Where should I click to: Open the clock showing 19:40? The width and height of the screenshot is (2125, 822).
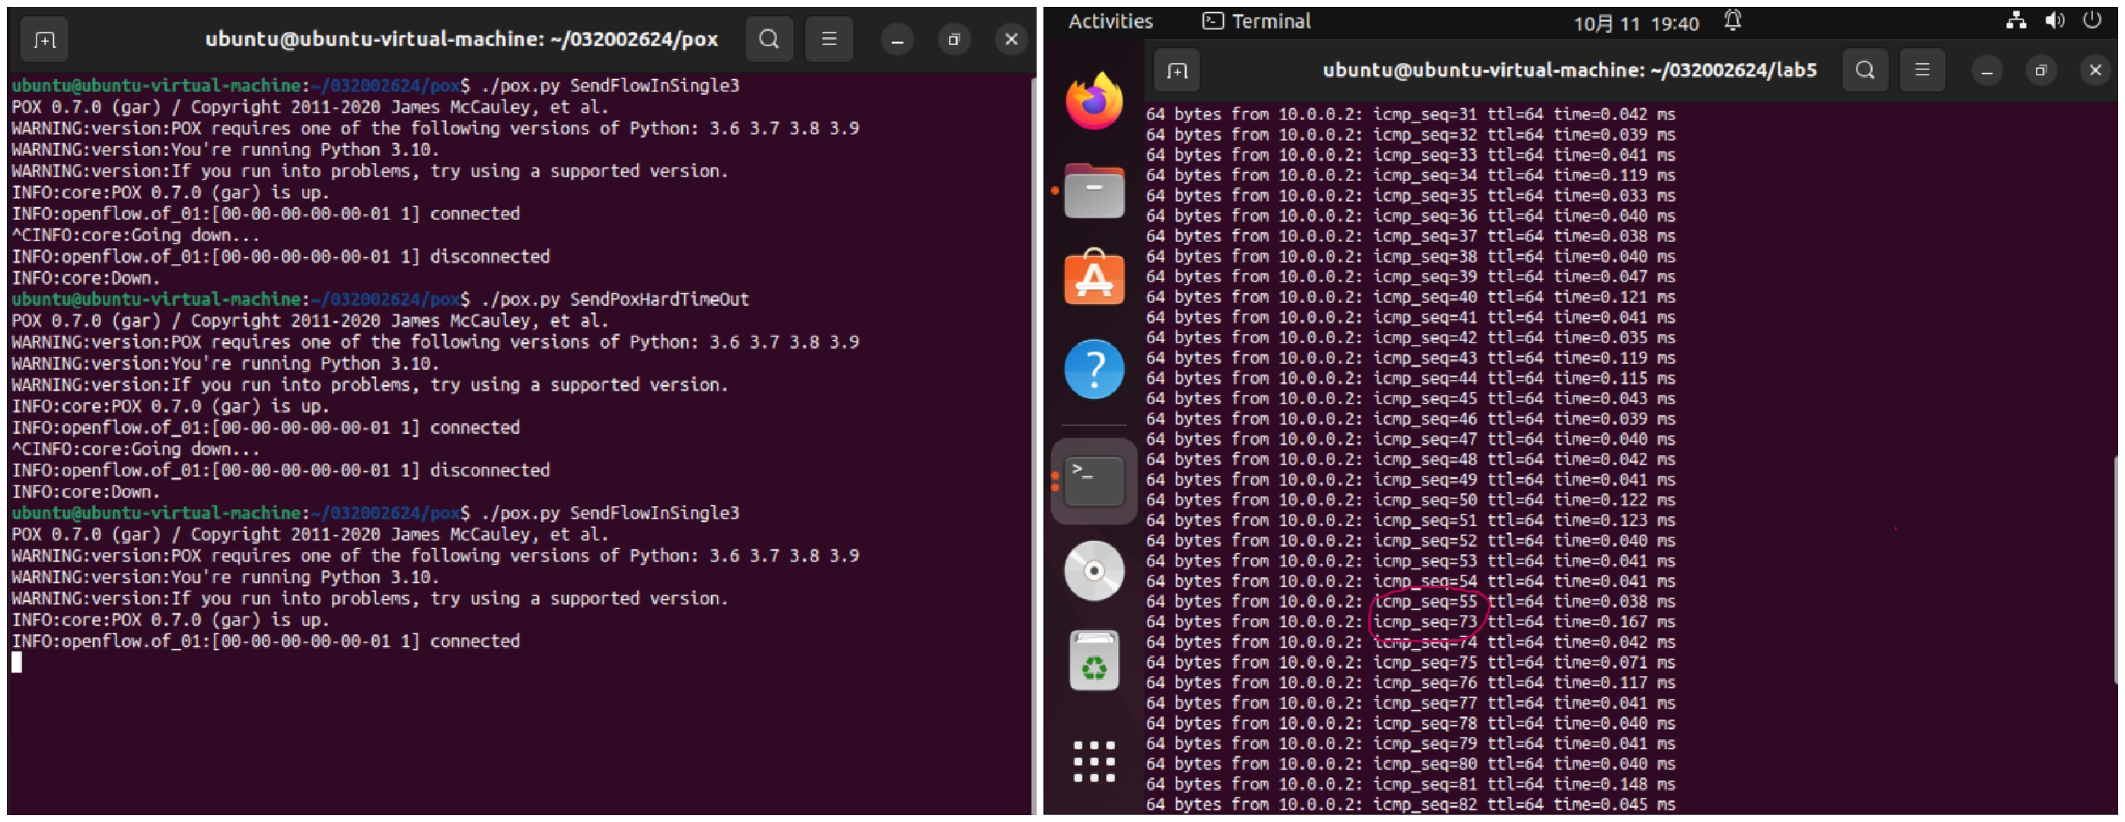pyautogui.click(x=1635, y=23)
